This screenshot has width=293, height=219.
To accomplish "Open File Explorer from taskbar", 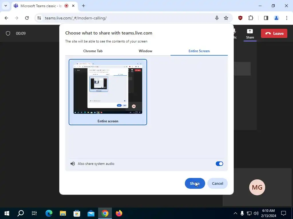I will [x=63, y=213].
